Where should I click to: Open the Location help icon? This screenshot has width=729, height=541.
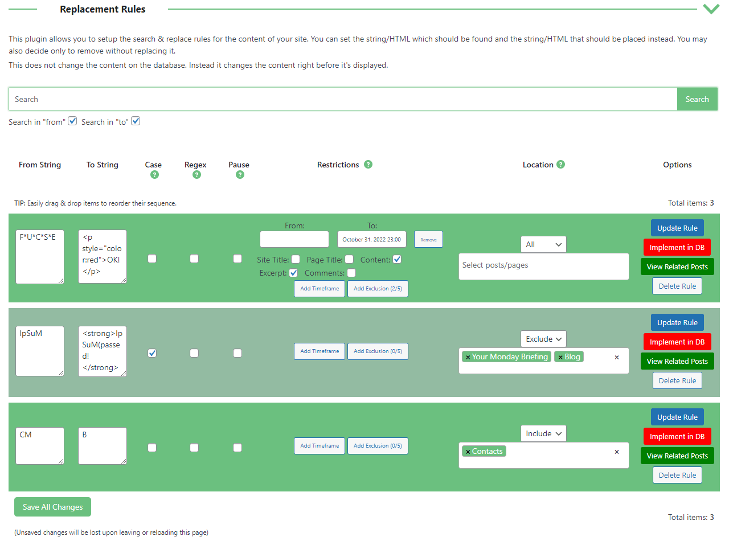click(561, 165)
